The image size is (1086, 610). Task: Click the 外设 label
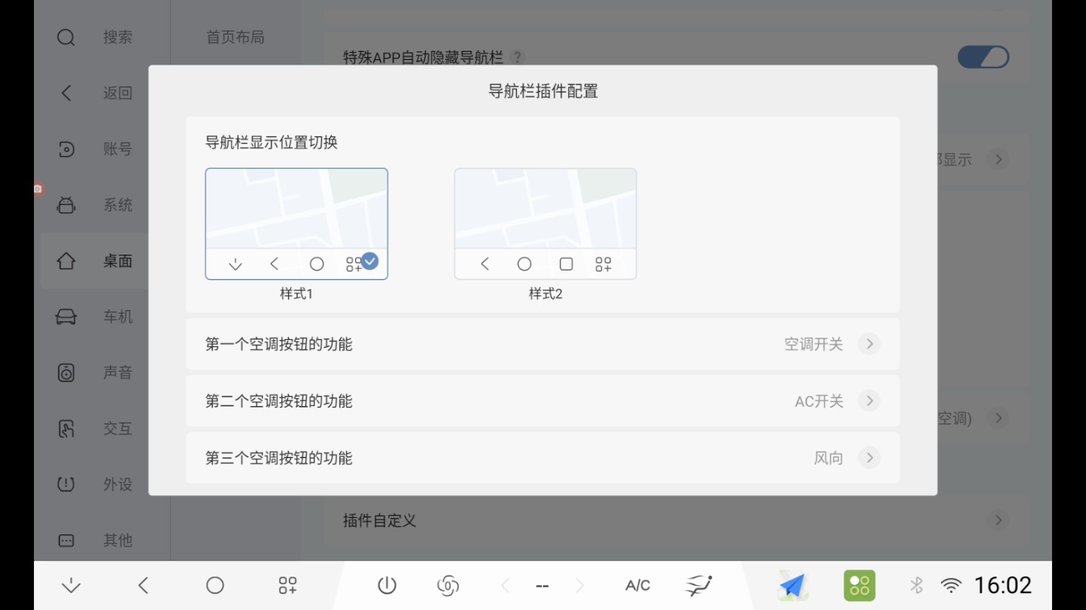click(x=118, y=484)
